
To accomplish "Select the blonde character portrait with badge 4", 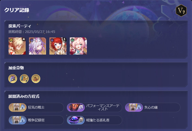I will 17,46.
